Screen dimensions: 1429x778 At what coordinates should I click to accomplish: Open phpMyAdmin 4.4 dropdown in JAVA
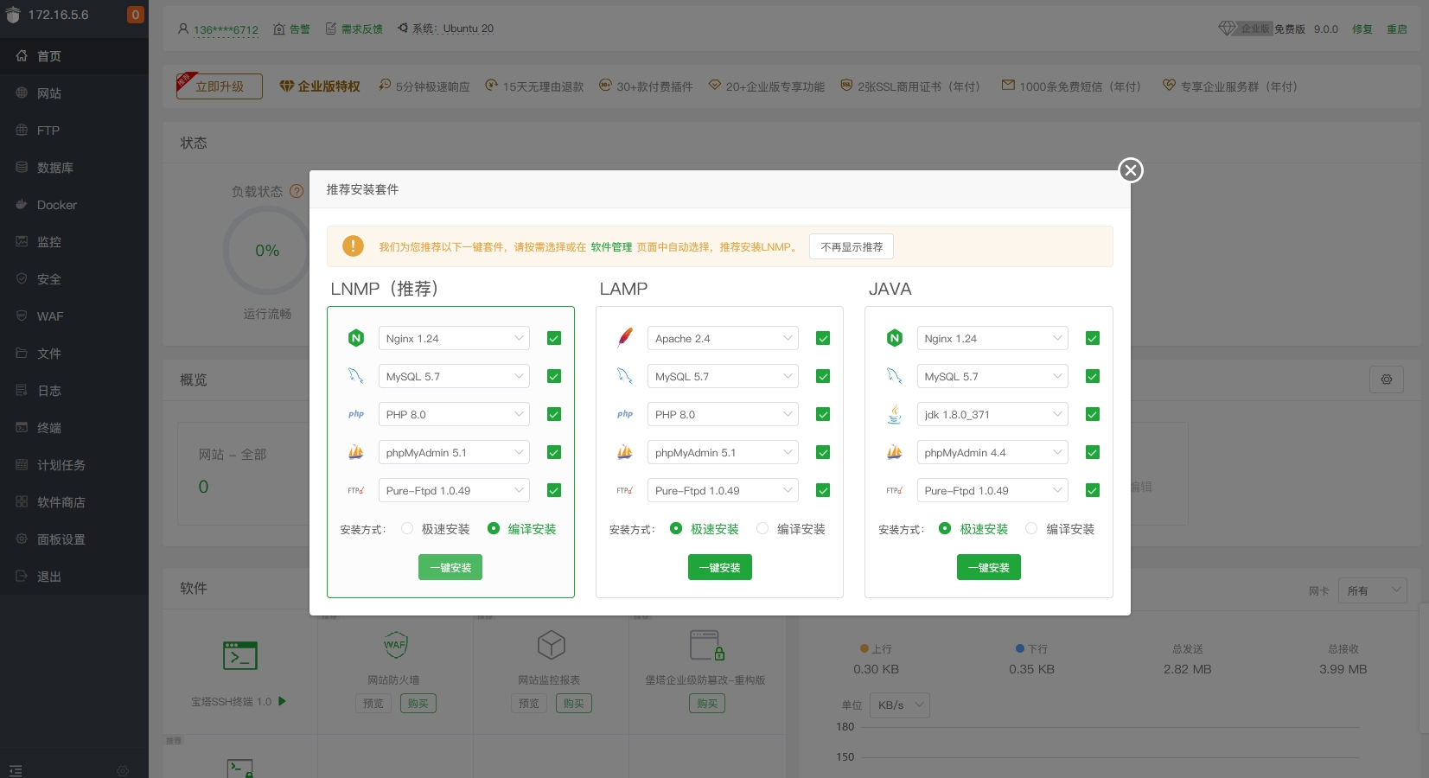coord(992,452)
